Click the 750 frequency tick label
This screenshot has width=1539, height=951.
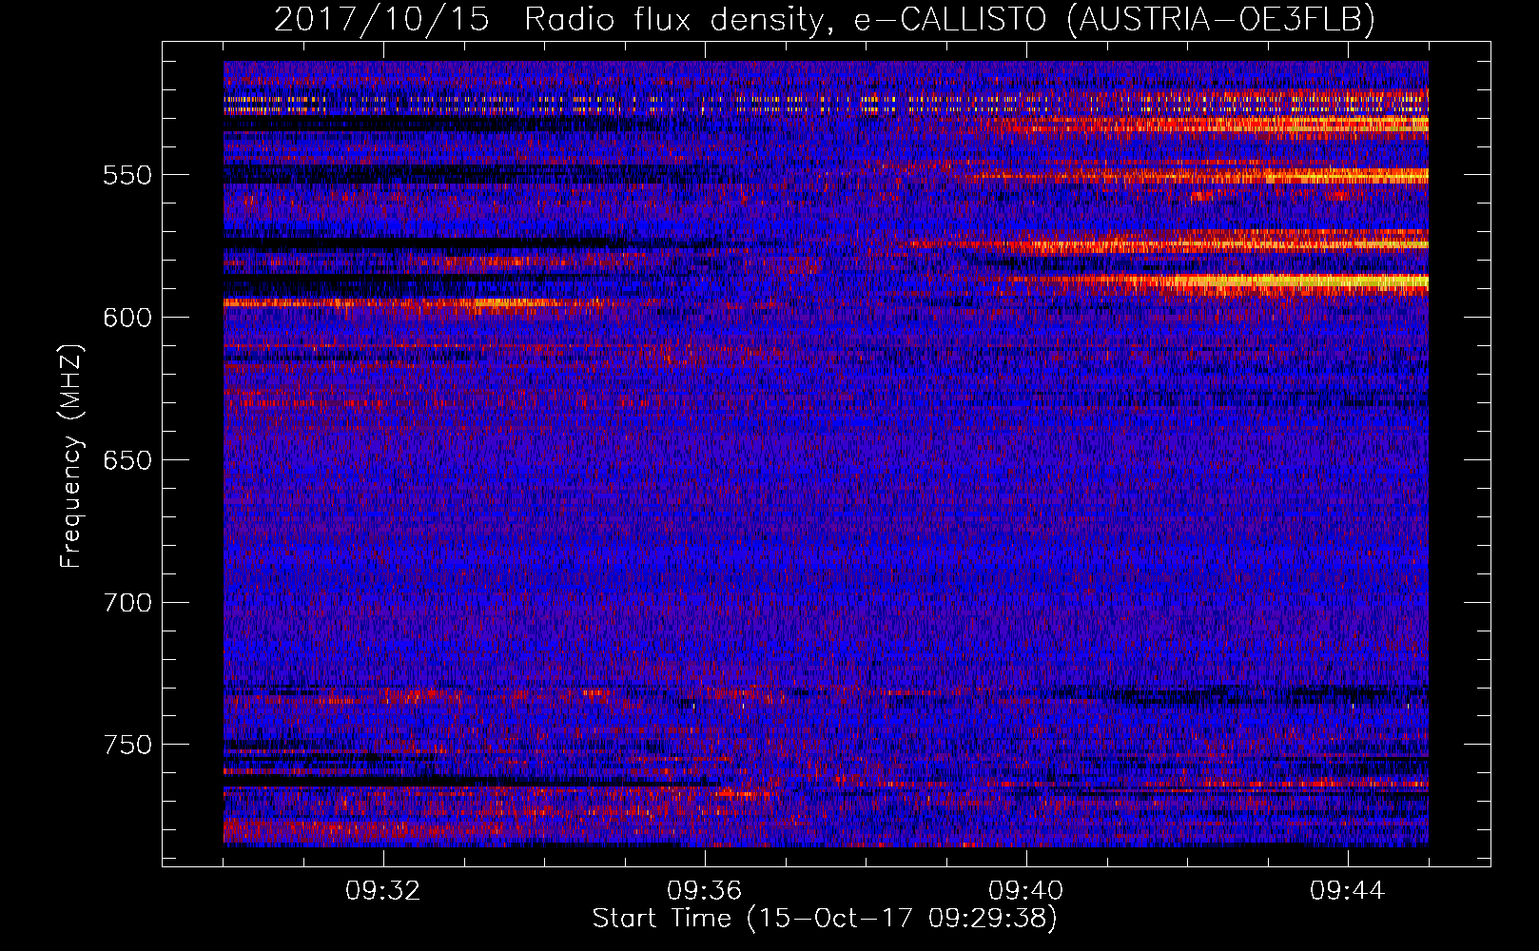[x=127, y=745]
